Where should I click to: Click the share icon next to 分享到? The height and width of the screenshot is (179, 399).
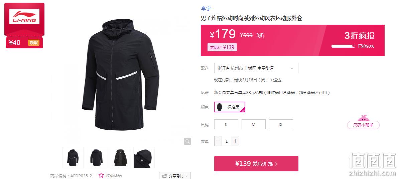(165, 176)
